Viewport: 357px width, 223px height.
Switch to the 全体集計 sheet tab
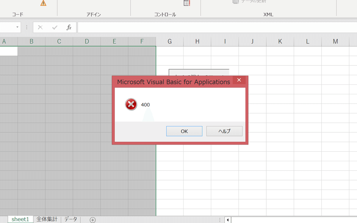[47, 219]
